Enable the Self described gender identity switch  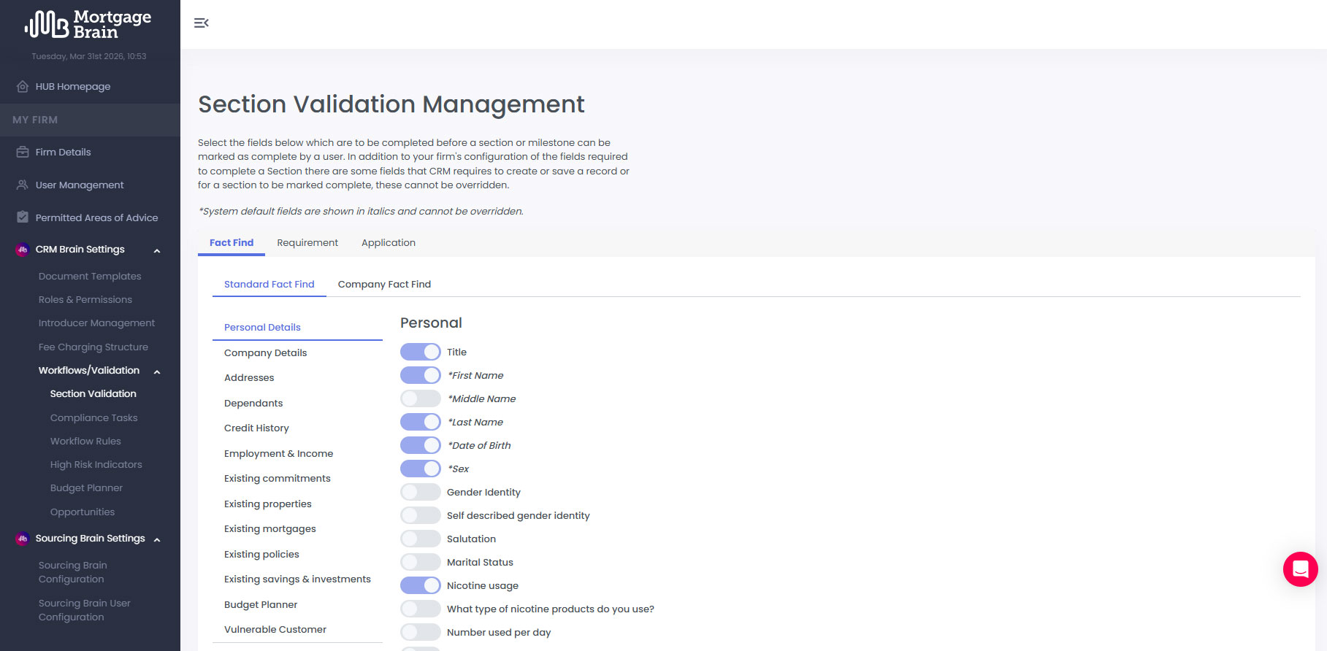coord(421,515)
